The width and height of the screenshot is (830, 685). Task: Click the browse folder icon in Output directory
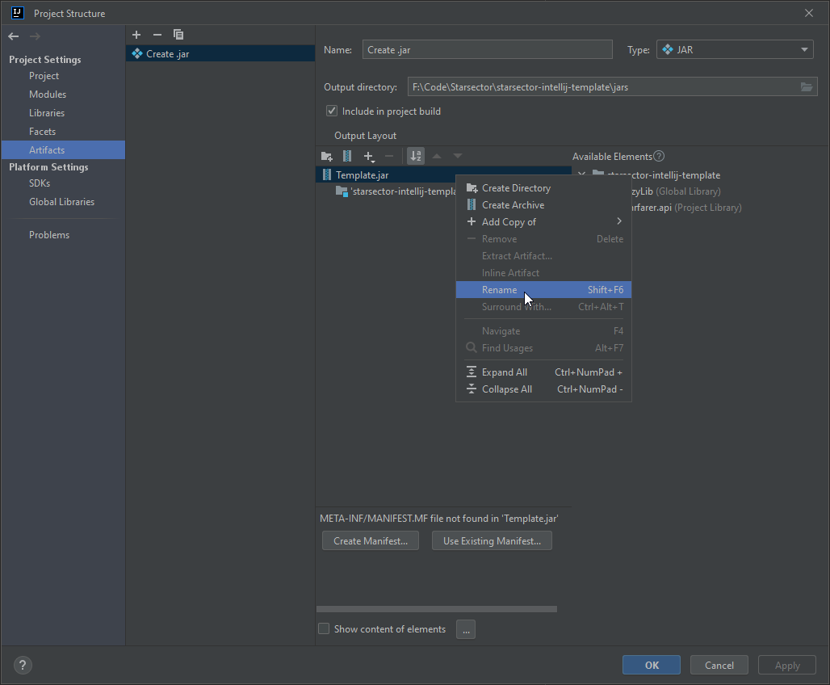click(x=806, y=87)
